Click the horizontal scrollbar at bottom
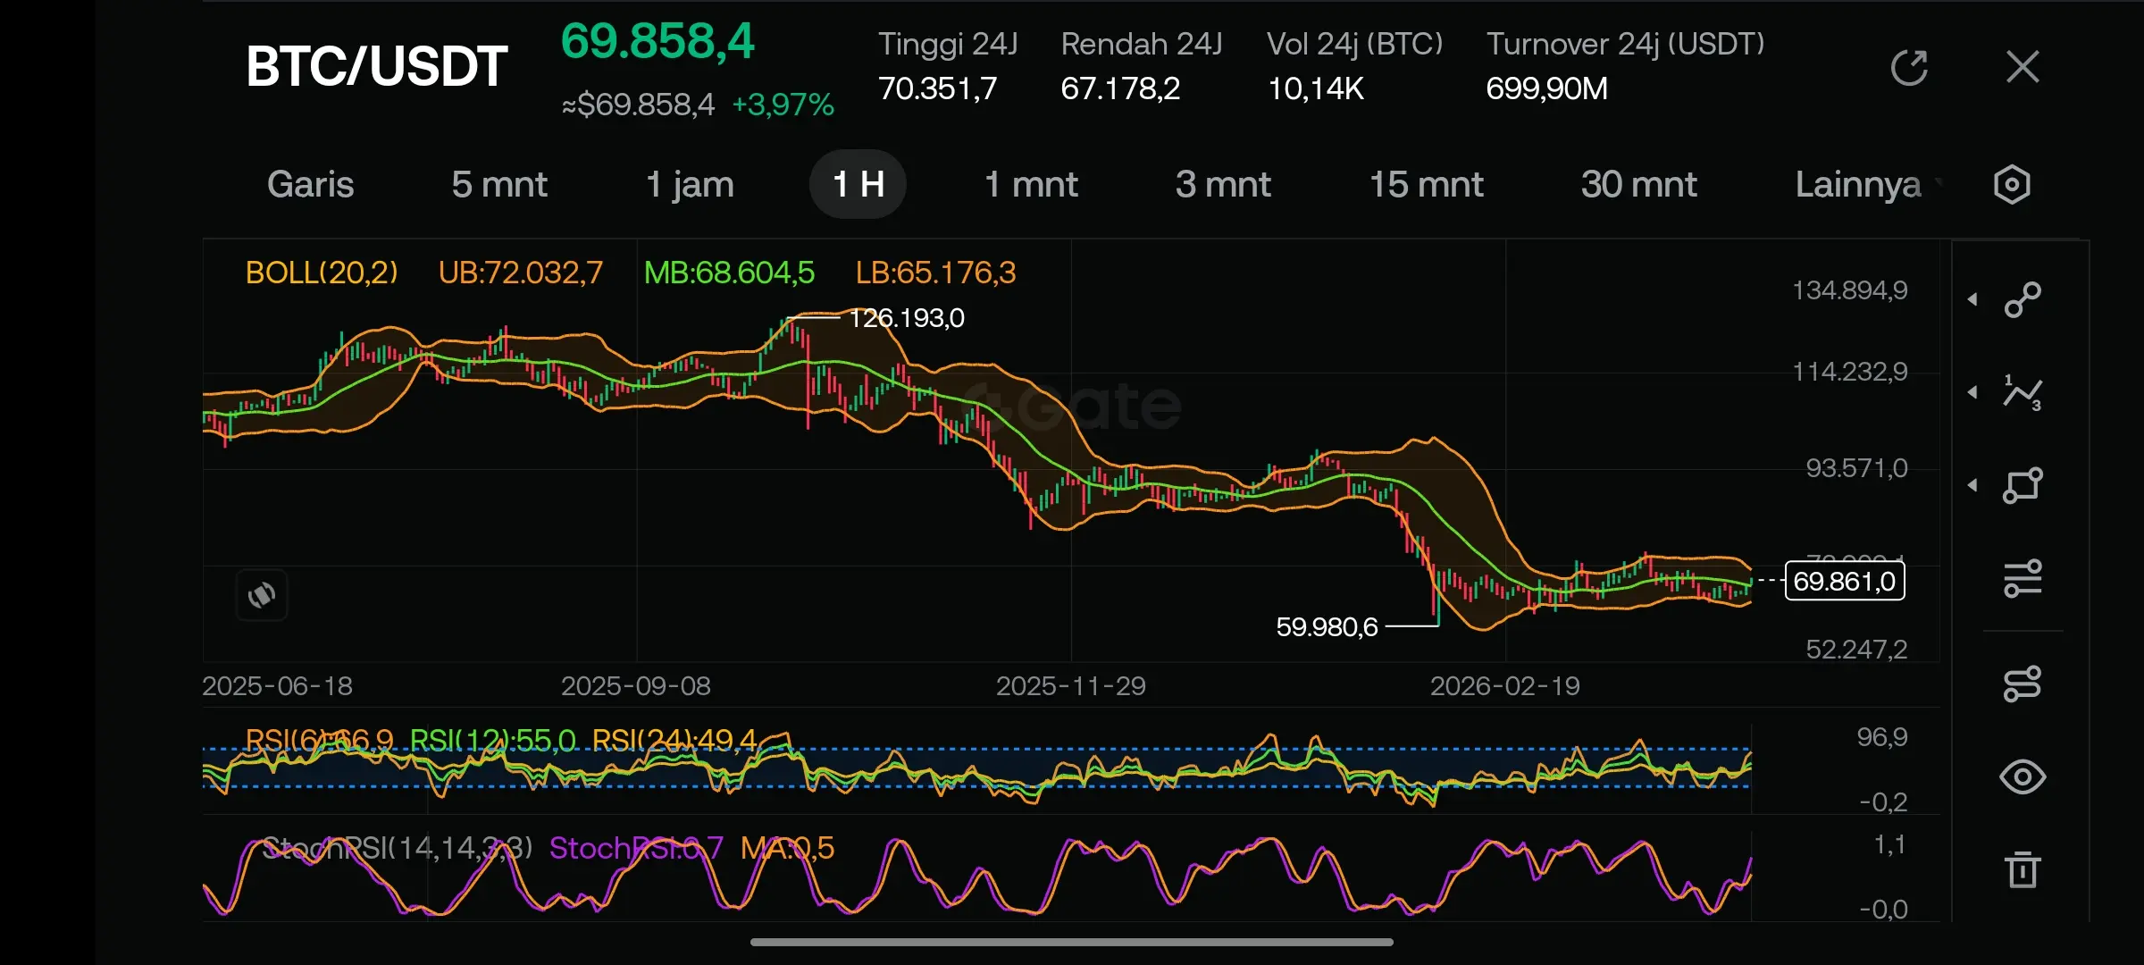2144x965 pixels. coord(1071,942)
